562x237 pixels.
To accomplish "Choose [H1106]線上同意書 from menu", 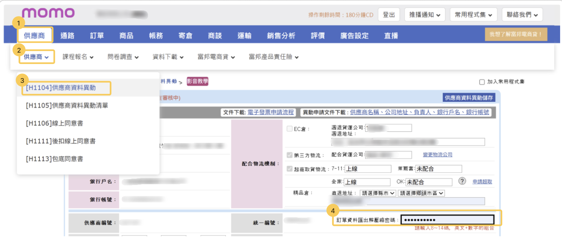I will click(x=55, y=123).
